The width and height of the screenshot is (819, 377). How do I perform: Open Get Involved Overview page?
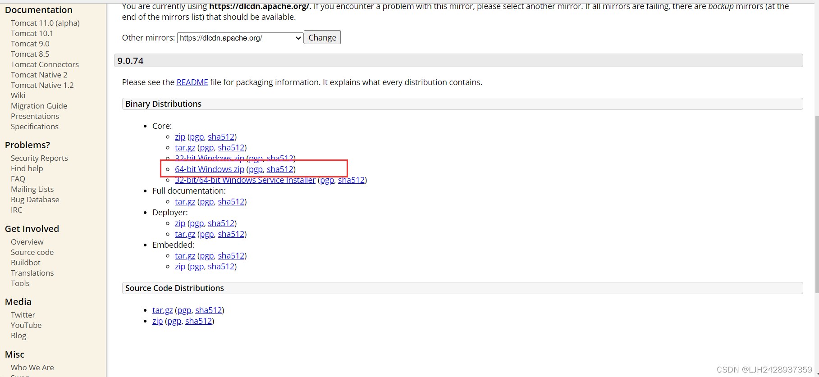click(27, 242)
